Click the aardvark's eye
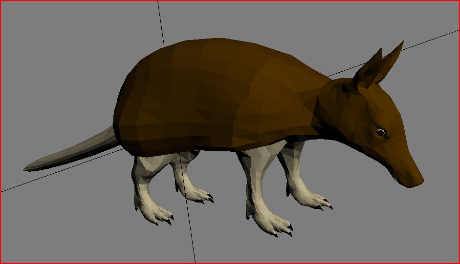This screenshot has height=264, width=460. [x=381, y=132]
